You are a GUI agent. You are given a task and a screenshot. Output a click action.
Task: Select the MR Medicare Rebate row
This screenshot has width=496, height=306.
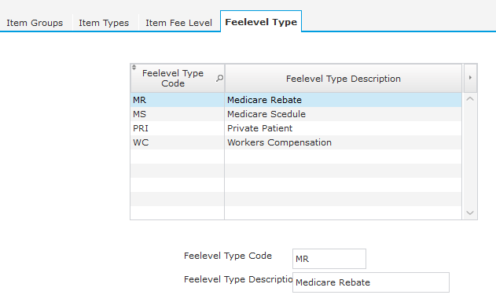pos(296,100)
